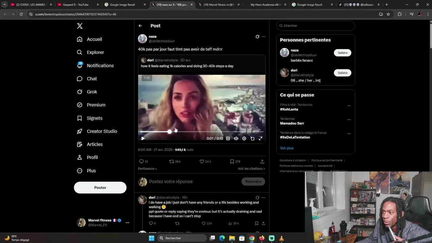
Task: Open Profil page
Action: point(87,158)
